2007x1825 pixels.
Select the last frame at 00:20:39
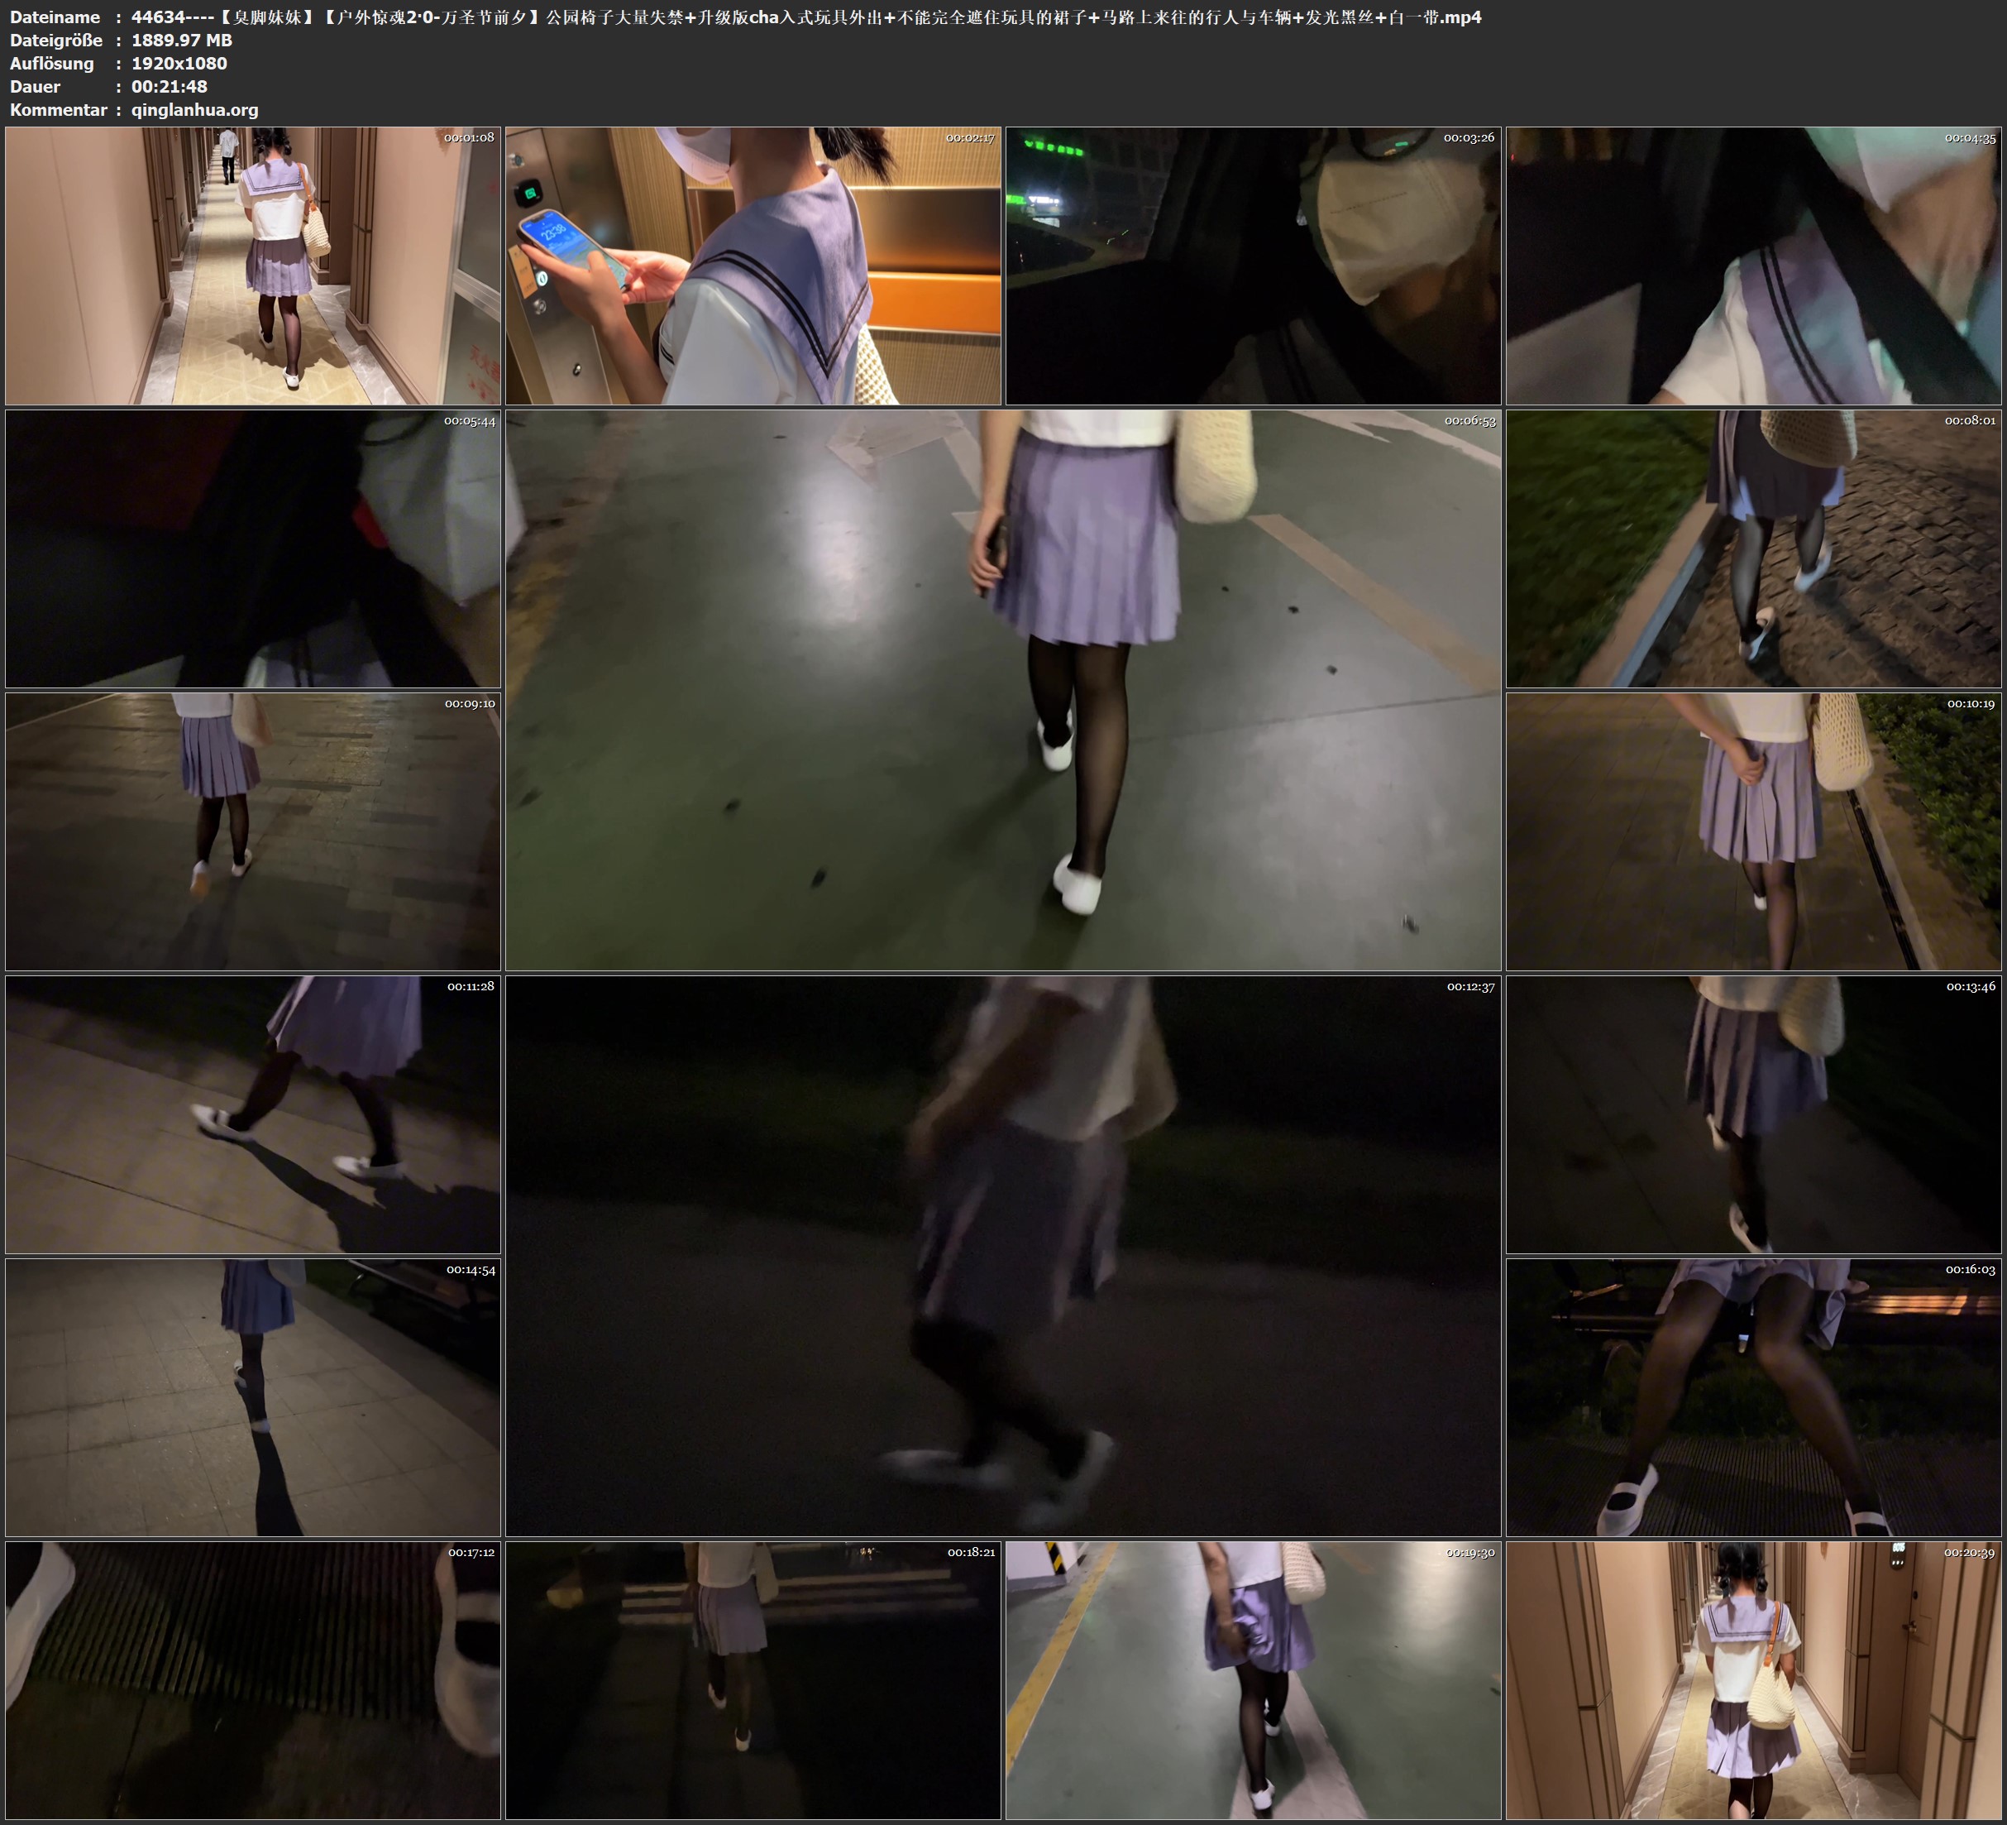(1753, 1679)
